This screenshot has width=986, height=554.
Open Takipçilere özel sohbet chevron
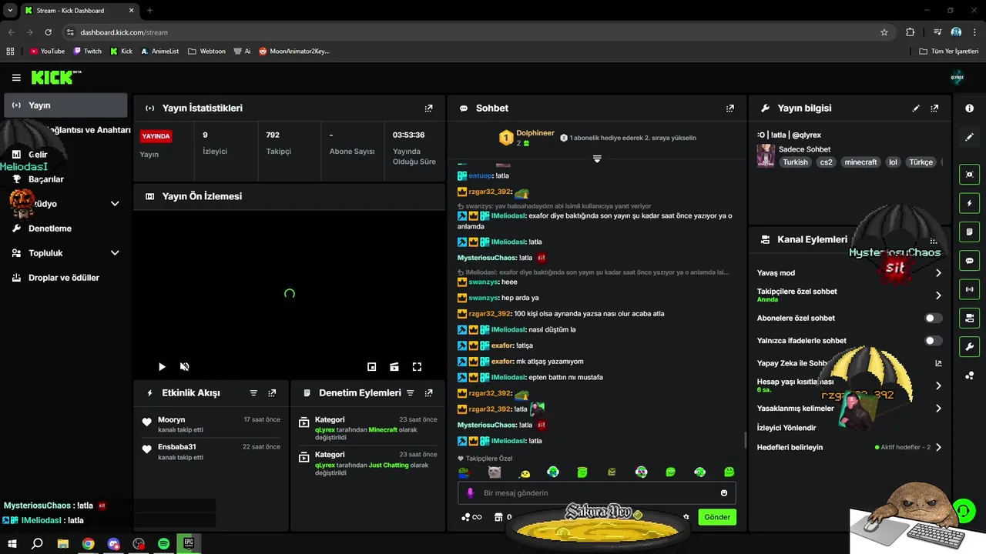click(938, 295)
